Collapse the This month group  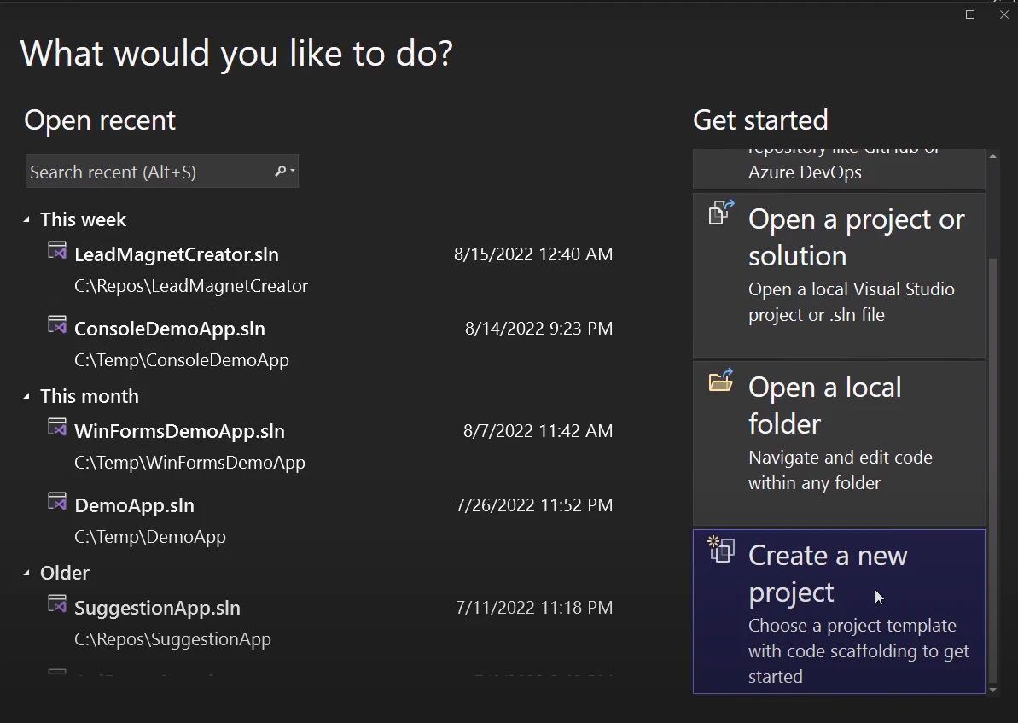pos(26,396)
